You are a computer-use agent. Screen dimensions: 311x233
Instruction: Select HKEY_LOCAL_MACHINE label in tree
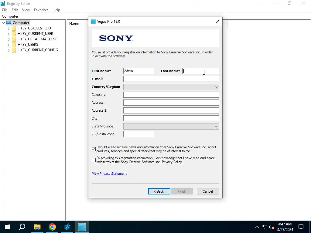coord(37,39)
